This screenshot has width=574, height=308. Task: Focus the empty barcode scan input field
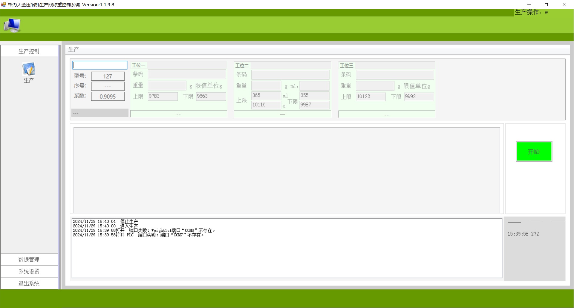100,65
